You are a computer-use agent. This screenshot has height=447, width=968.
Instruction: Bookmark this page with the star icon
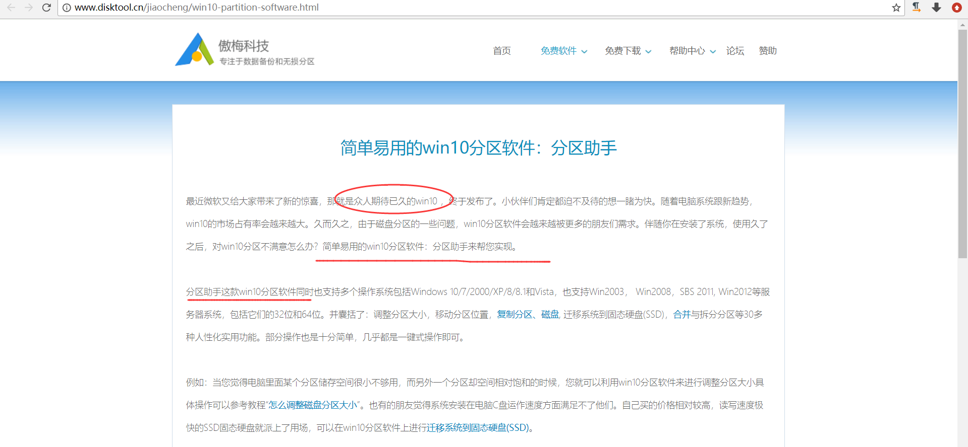pos(896,8)
